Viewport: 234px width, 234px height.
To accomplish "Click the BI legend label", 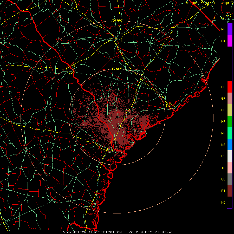I will click(x=223, y=191).
